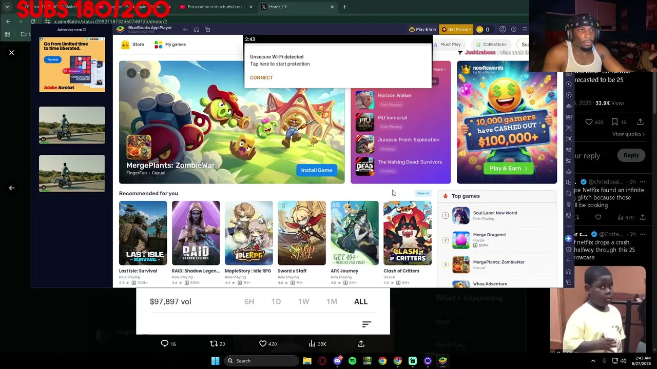Viewport: 657px width, 369px height.
Task: Open Clash of Critters game card
Action: click(407, 243)
